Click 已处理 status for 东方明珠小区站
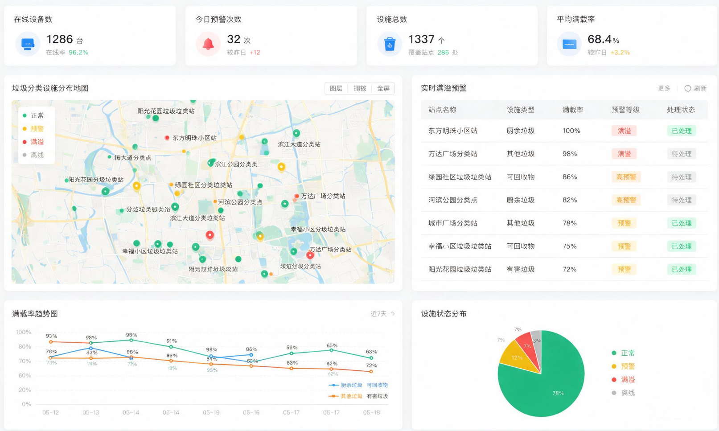Screen dimensions: 719x431 click(x=682, y=131)
